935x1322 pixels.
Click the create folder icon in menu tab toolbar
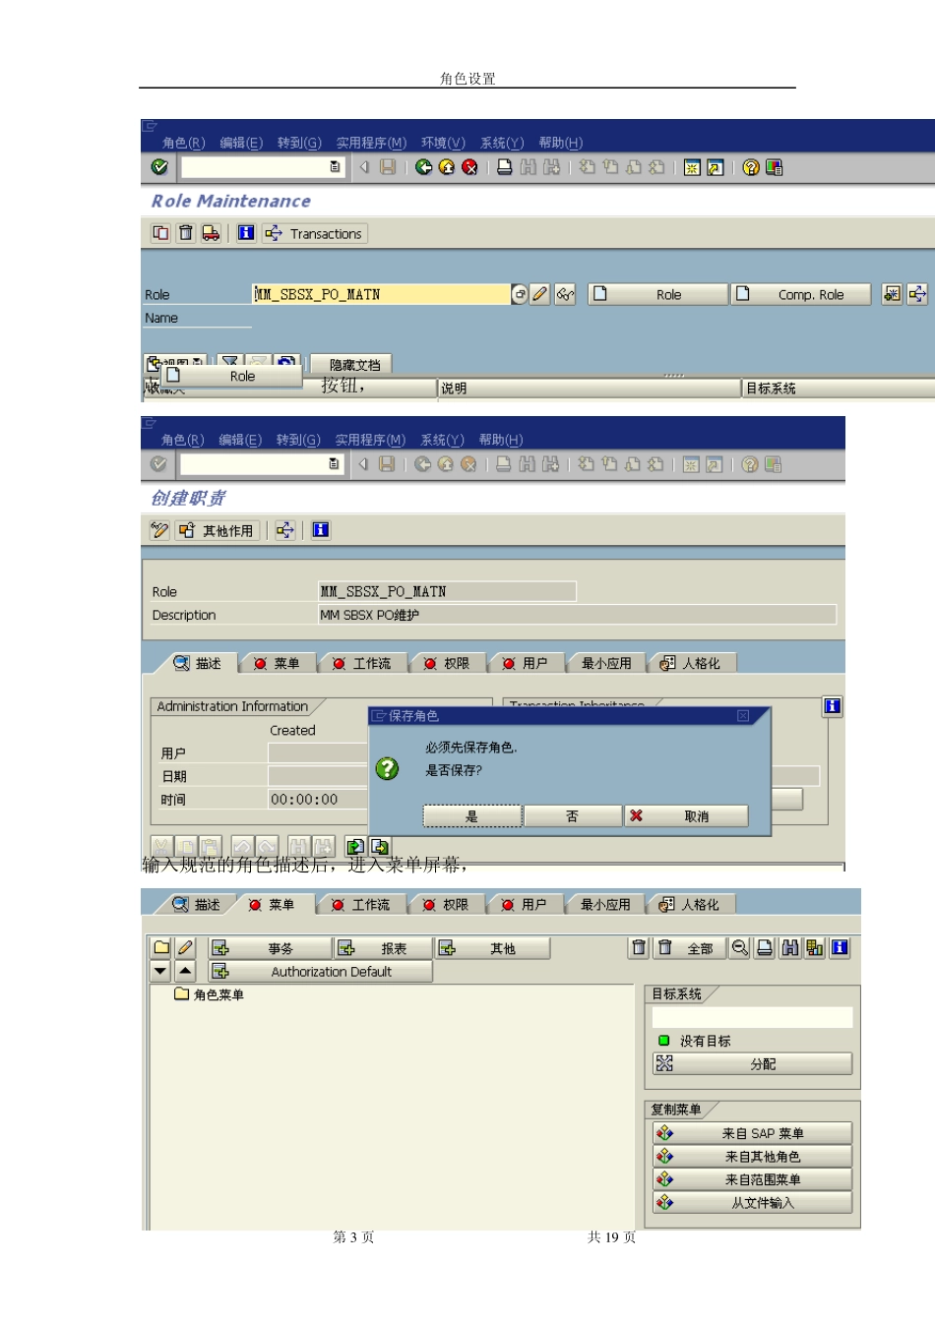[x=161, y=947]
